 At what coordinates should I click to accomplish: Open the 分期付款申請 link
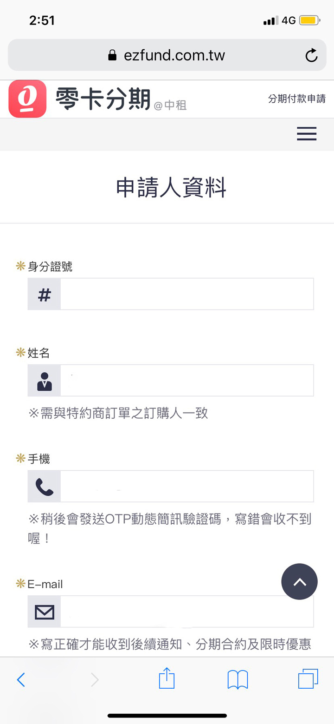click(x=297, y=99)
